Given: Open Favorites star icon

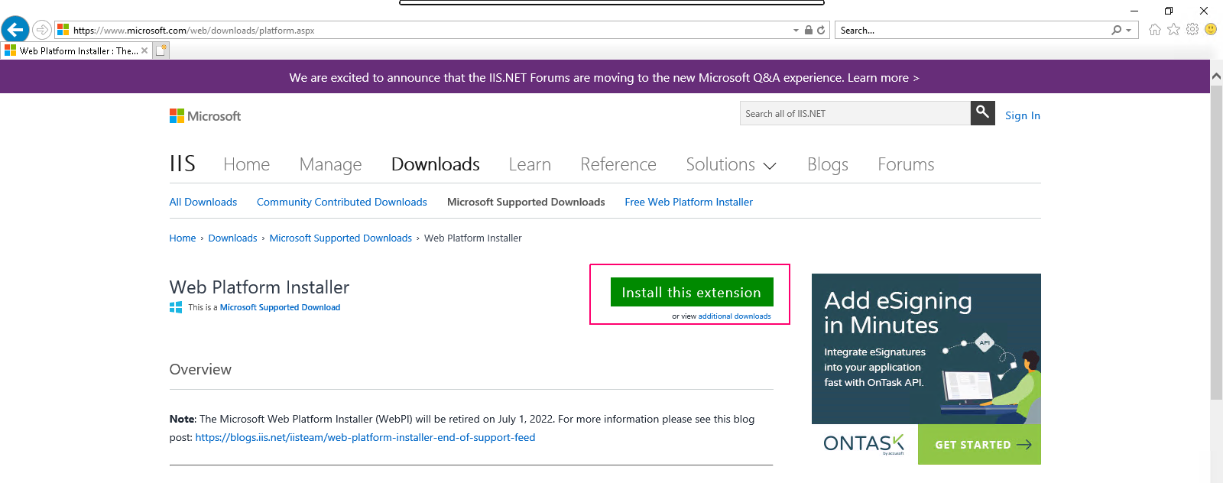Looking at the screenshot, I should pos(1173,29).
